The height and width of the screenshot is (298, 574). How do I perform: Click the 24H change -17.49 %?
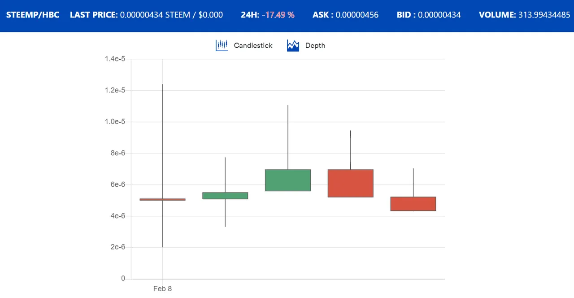pos(278,15)
